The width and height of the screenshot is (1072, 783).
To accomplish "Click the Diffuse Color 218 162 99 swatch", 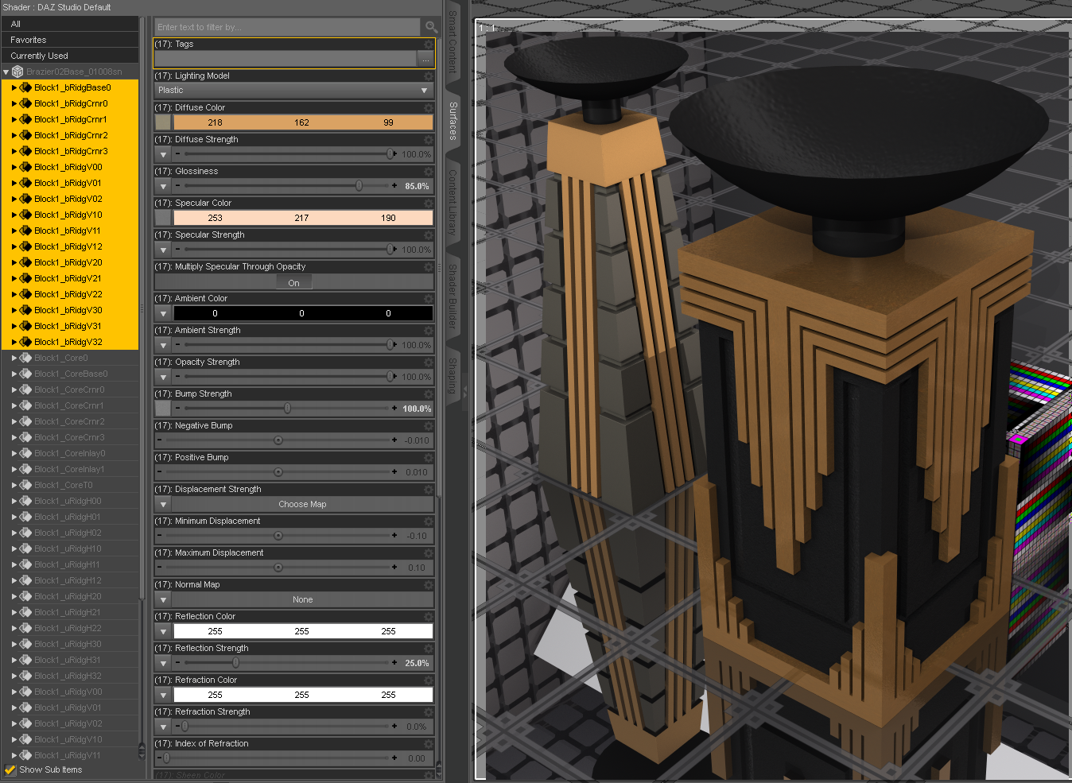I will point(303,122).
